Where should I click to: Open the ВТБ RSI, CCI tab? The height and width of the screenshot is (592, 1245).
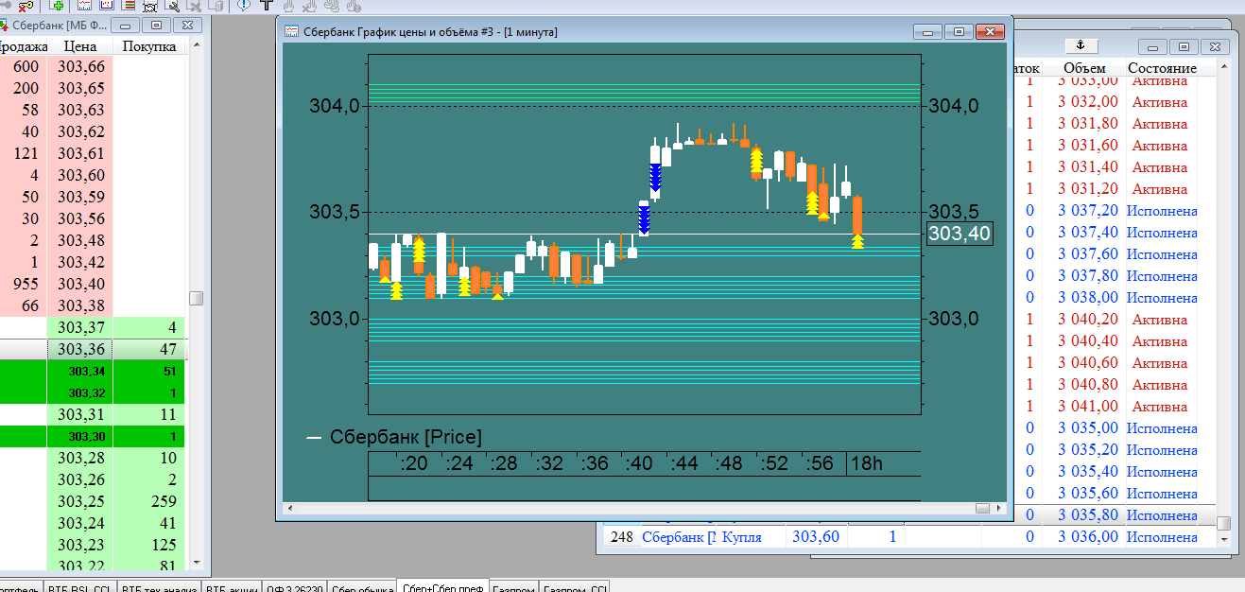point(78,586)
